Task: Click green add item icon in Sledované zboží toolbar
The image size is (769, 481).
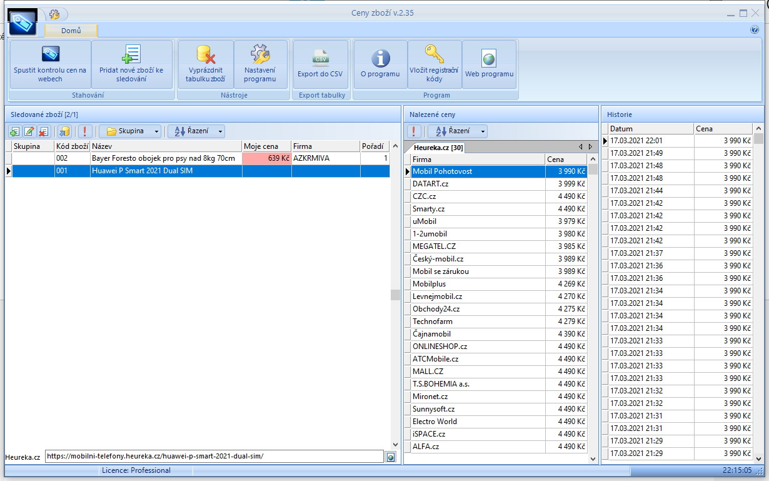Action: 14,131
